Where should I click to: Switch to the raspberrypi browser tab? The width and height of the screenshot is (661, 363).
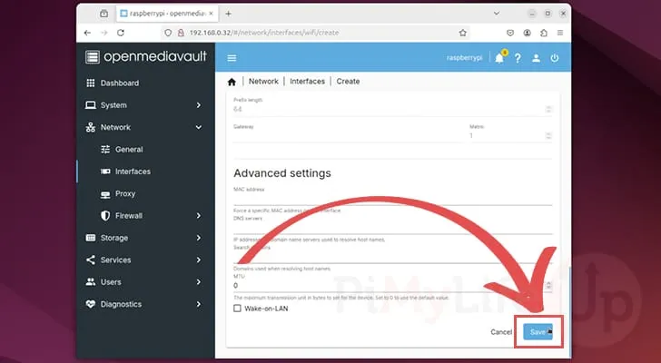point(168,14)
